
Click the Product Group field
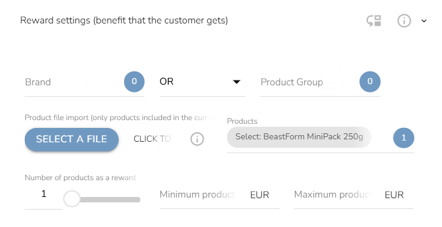click(310, 82)
